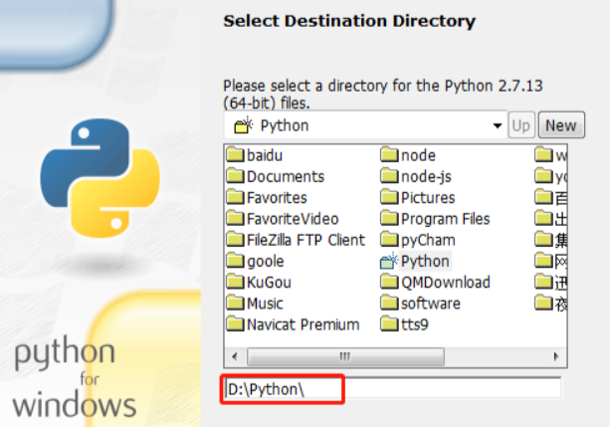
Task: Click the D:\Python\ path input field
Action: pyautogui.click(x=393, y=388)
